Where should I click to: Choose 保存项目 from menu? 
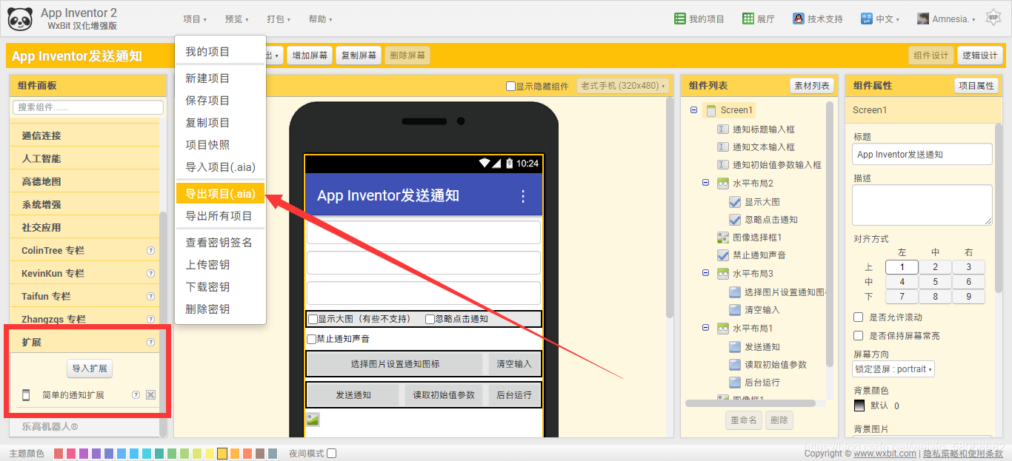220,101
